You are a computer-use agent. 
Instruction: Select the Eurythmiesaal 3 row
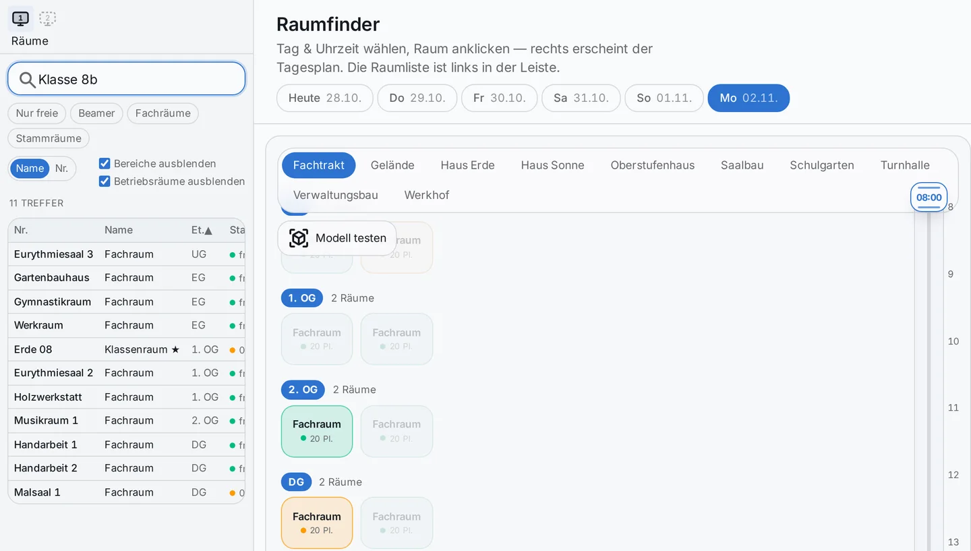click(x=126, y=254)
